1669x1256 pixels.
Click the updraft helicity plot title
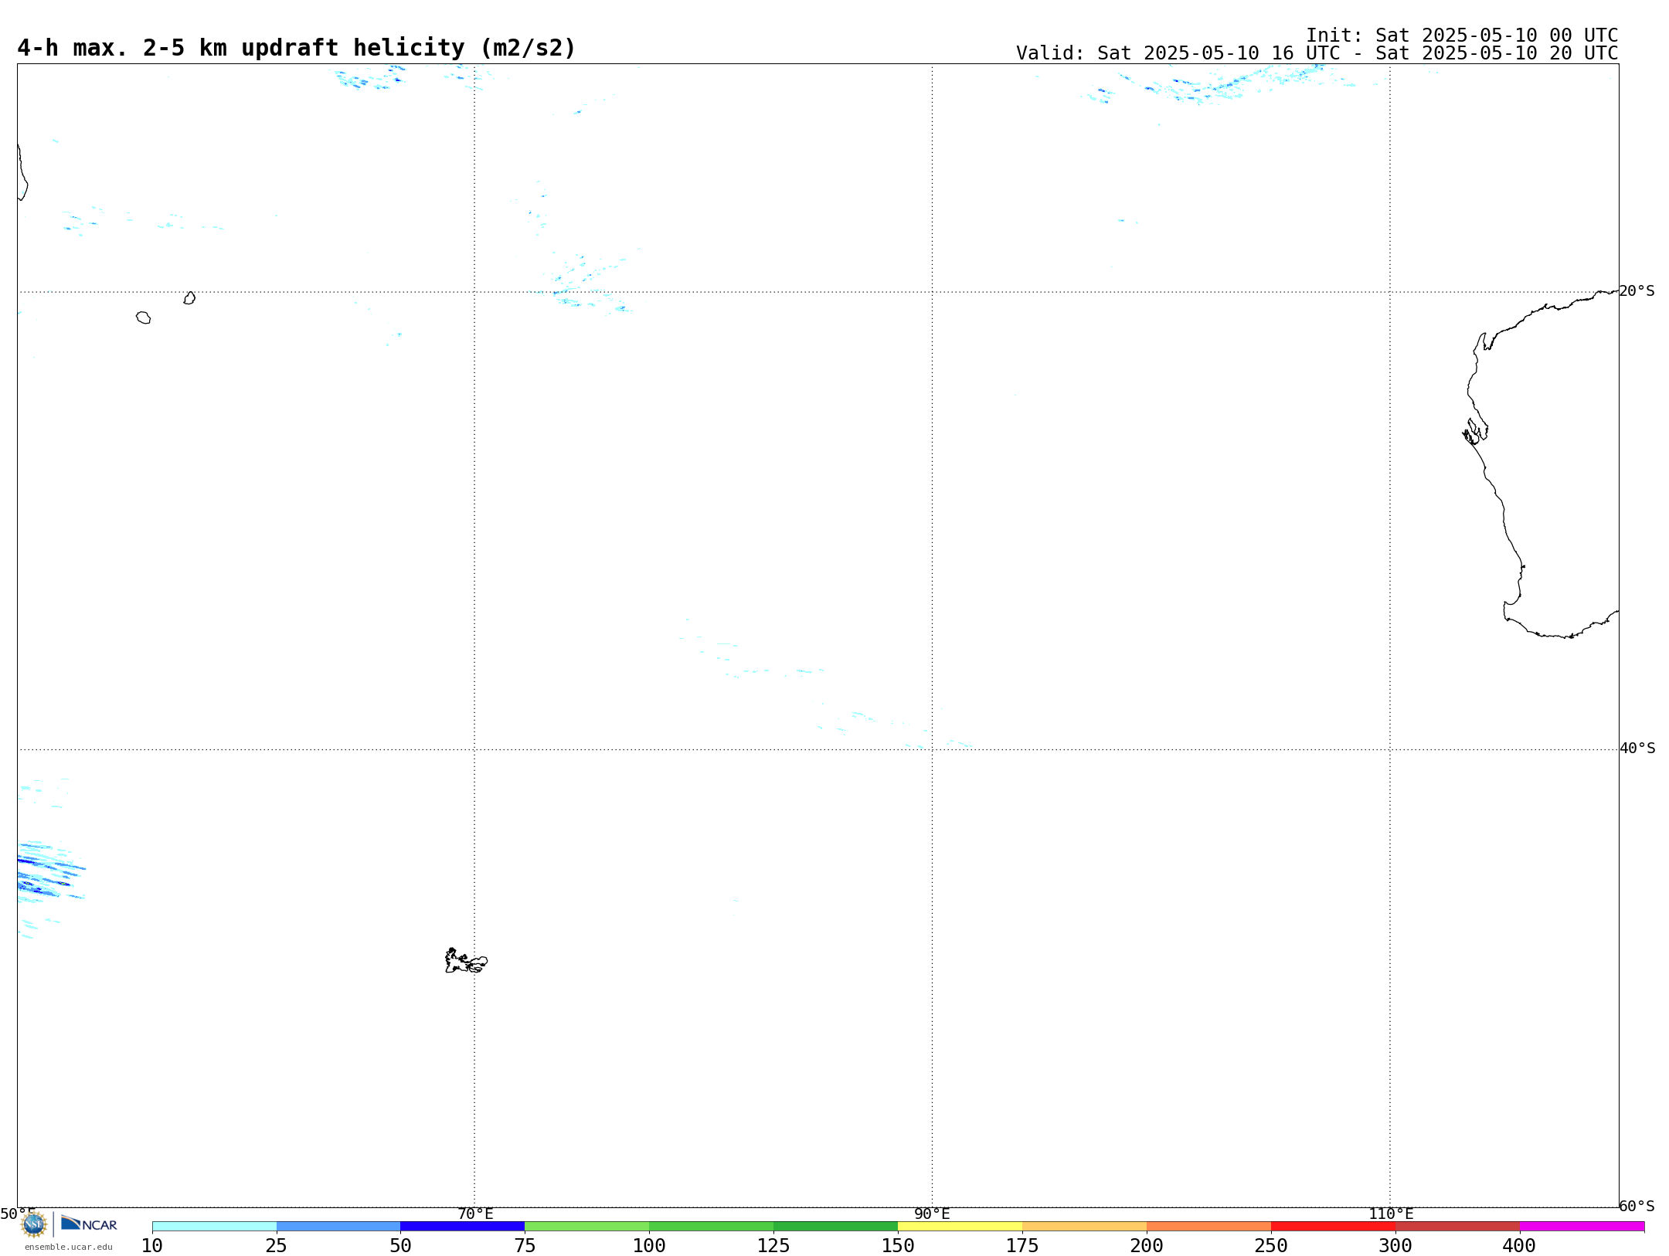297,48
